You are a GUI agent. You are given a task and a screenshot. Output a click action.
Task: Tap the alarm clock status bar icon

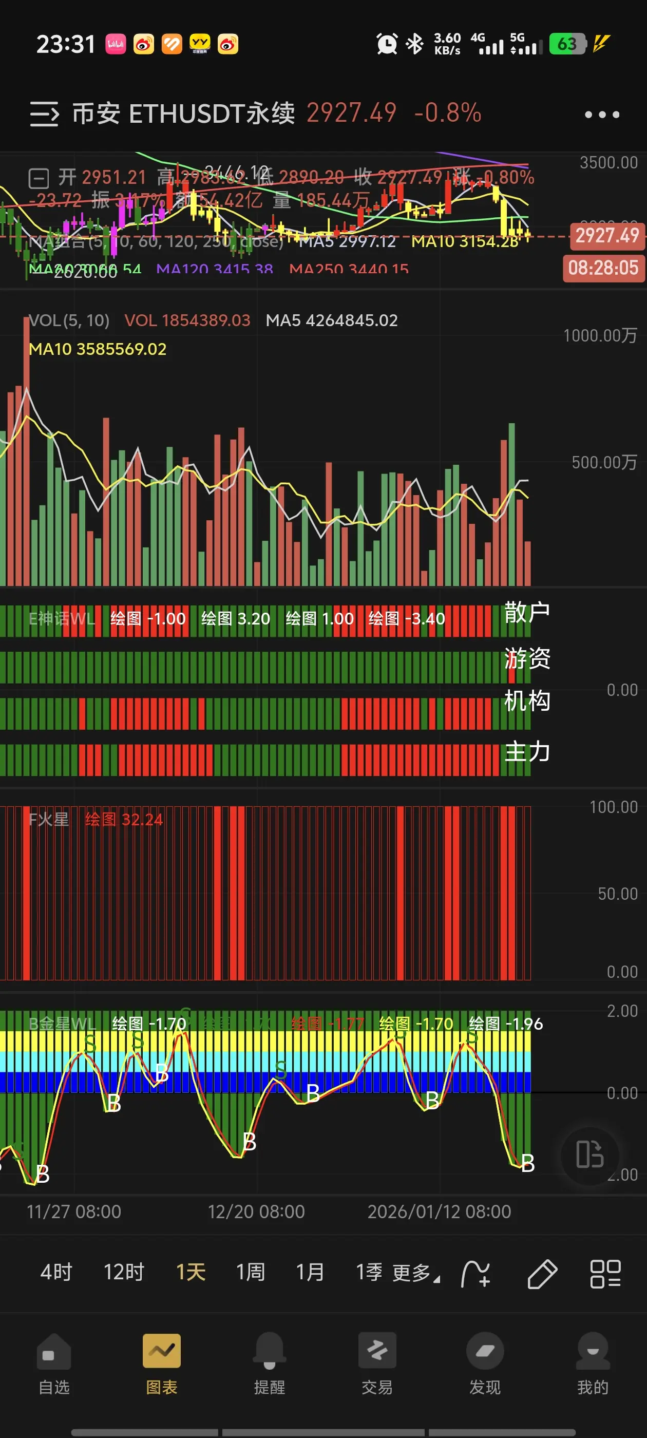tap(386, 44)
